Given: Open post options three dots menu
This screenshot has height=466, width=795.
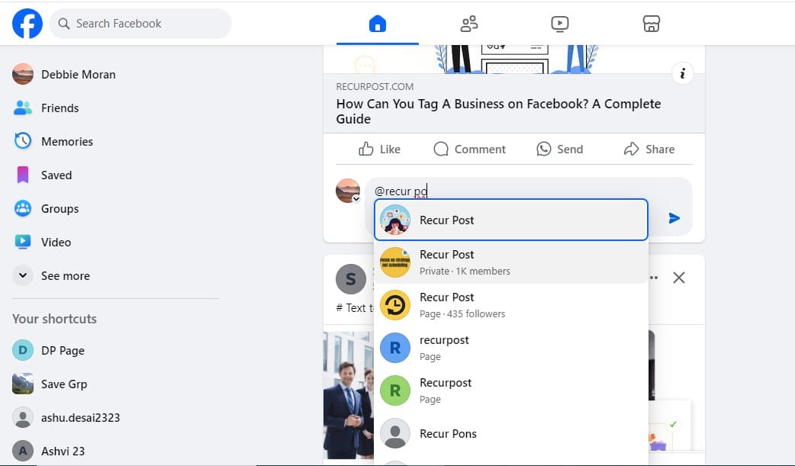Looking at the screenshot, I should 654,278.
